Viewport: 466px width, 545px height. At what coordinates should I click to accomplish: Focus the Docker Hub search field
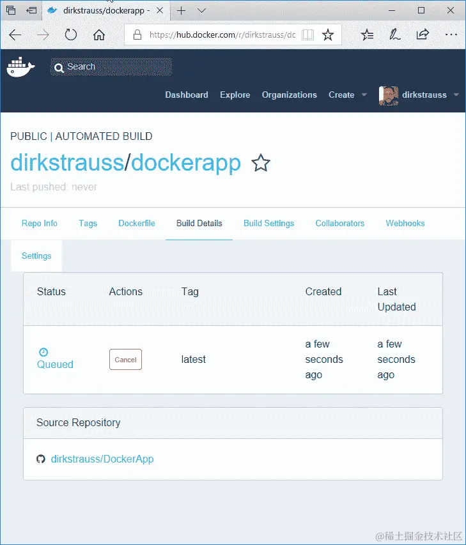(111, 66)
